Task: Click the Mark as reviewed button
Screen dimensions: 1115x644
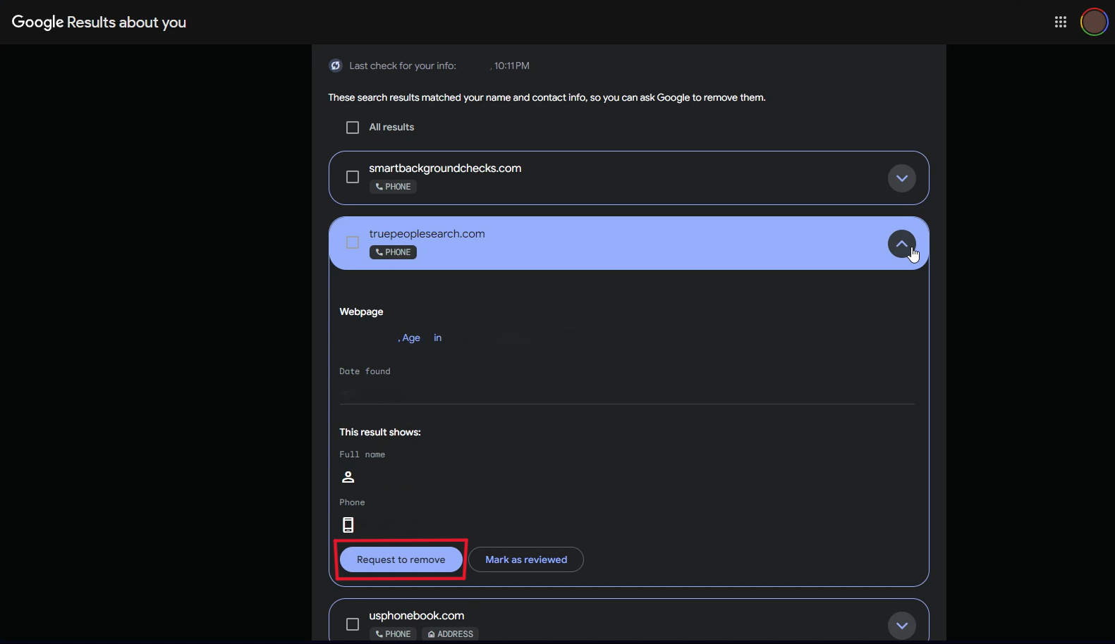Action: tap(526, 559)
